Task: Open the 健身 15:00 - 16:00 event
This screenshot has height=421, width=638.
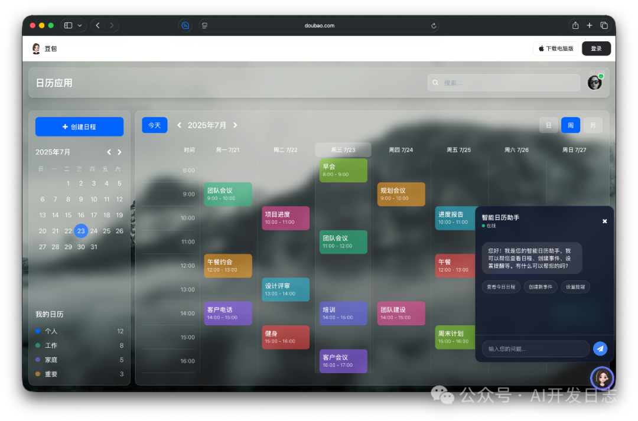Action: (286, 337)
